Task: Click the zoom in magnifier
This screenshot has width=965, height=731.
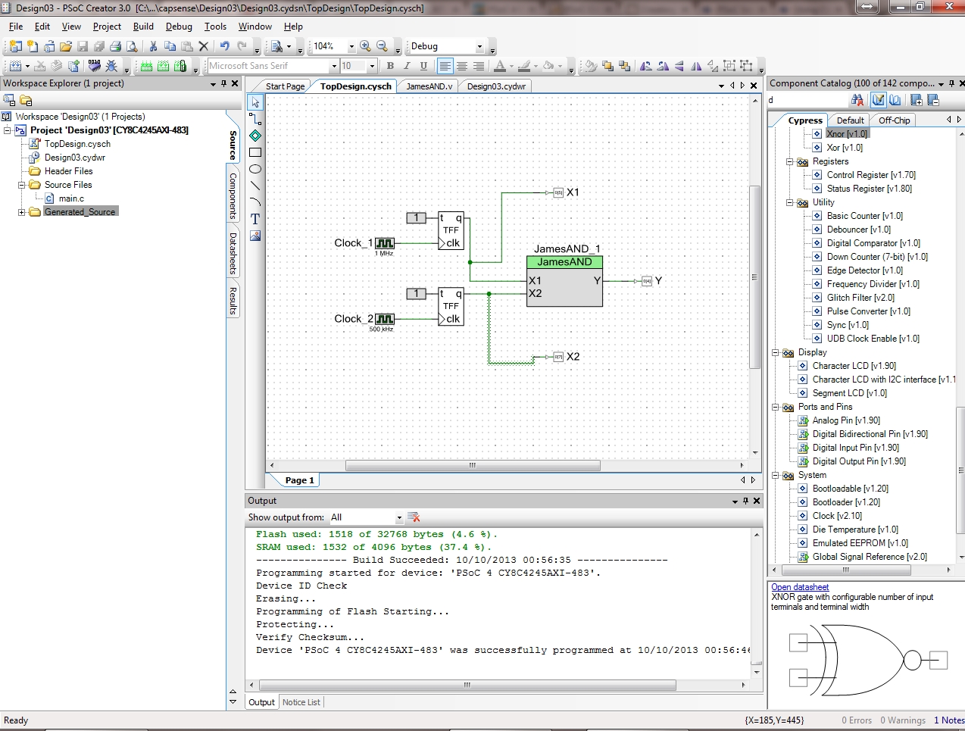Action: pos(365,46)
